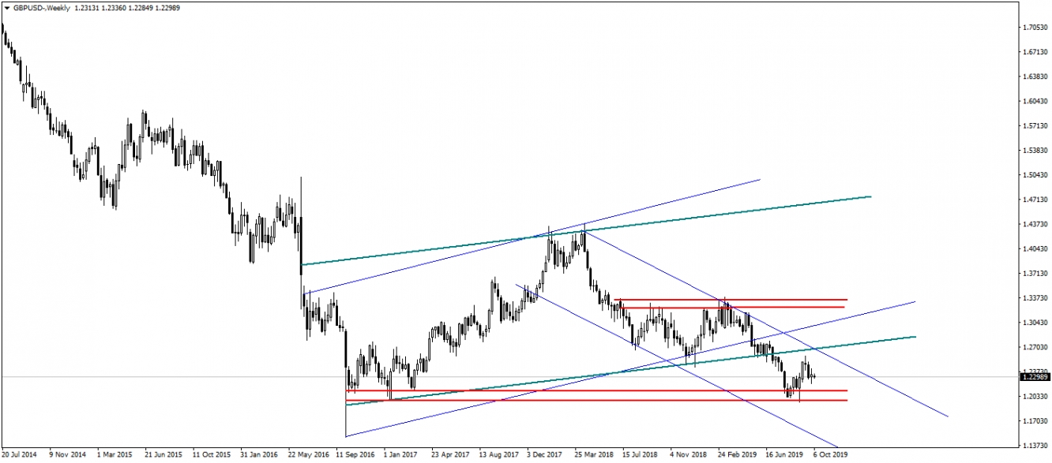The width and height of the screenshot is (1052, 463).
Task: Click price axis label 1.60430
Action: click(x=1034, y=101)
